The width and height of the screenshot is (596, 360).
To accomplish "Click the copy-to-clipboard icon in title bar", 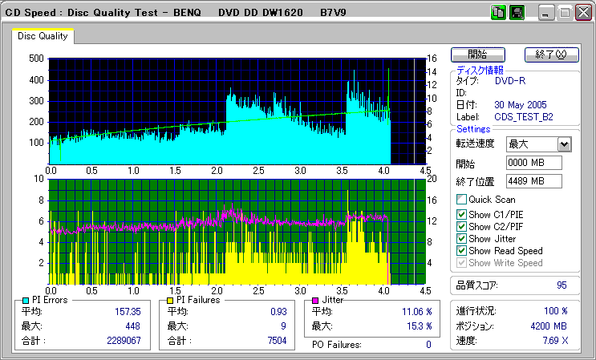I will (498, 13).
